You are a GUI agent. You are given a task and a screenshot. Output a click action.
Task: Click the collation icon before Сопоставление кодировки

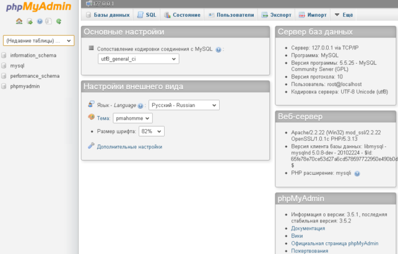(x=92, y=48)
